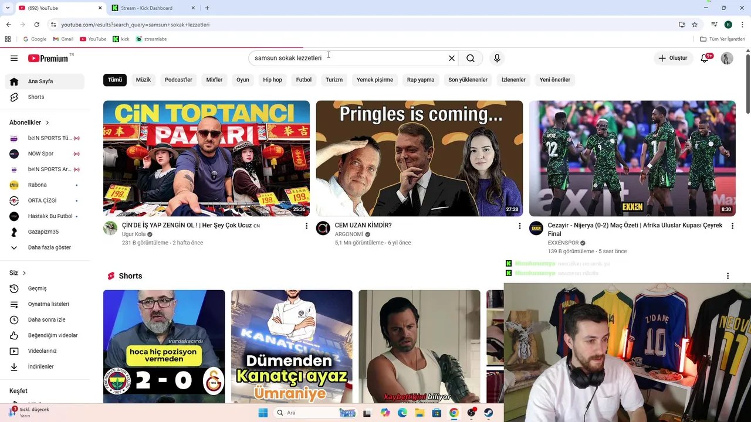The width and height of the screenshot is (751, 422).
Task: Click the magnifier search button
Action: click(x=471, y=58)
